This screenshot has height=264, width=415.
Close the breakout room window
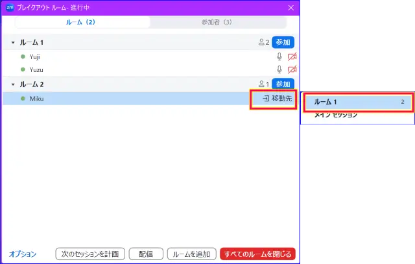click(290, 8)
